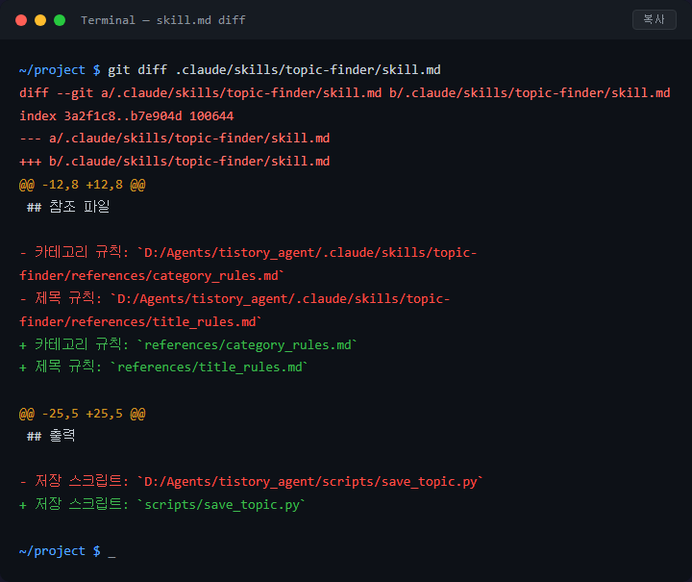Click the added 'references/title_rules.md' line
Screen dimensions: 692x582
(x=163, y=367)
